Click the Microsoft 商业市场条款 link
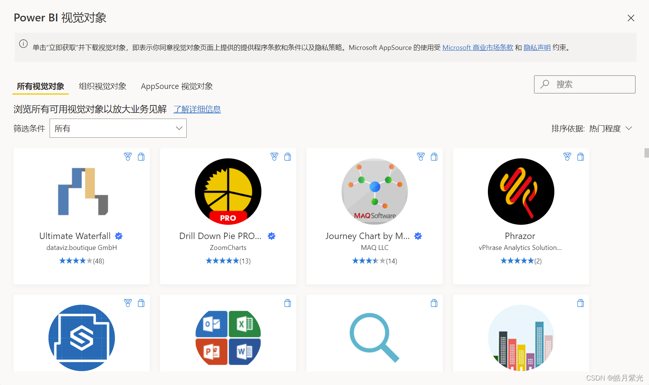The image size is (649, 385). pyautogui.click(x=478, y=47)
